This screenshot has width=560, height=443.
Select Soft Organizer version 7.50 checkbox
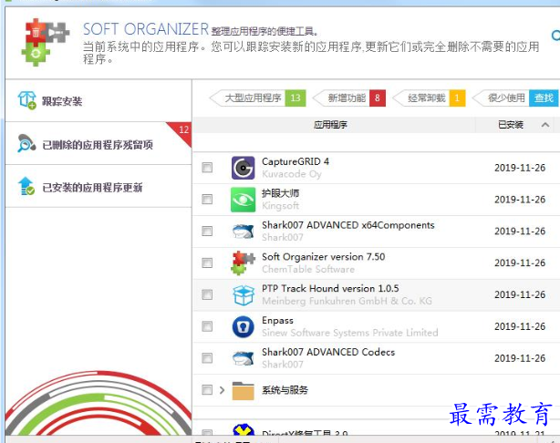click(207, 263)
